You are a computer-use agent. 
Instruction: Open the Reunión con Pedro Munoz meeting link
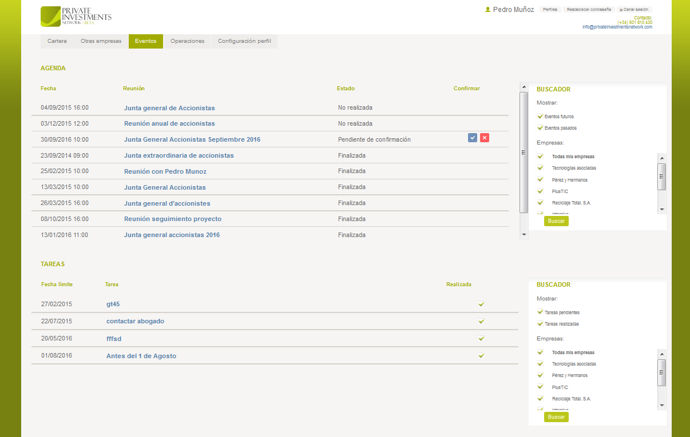point(165,171)
